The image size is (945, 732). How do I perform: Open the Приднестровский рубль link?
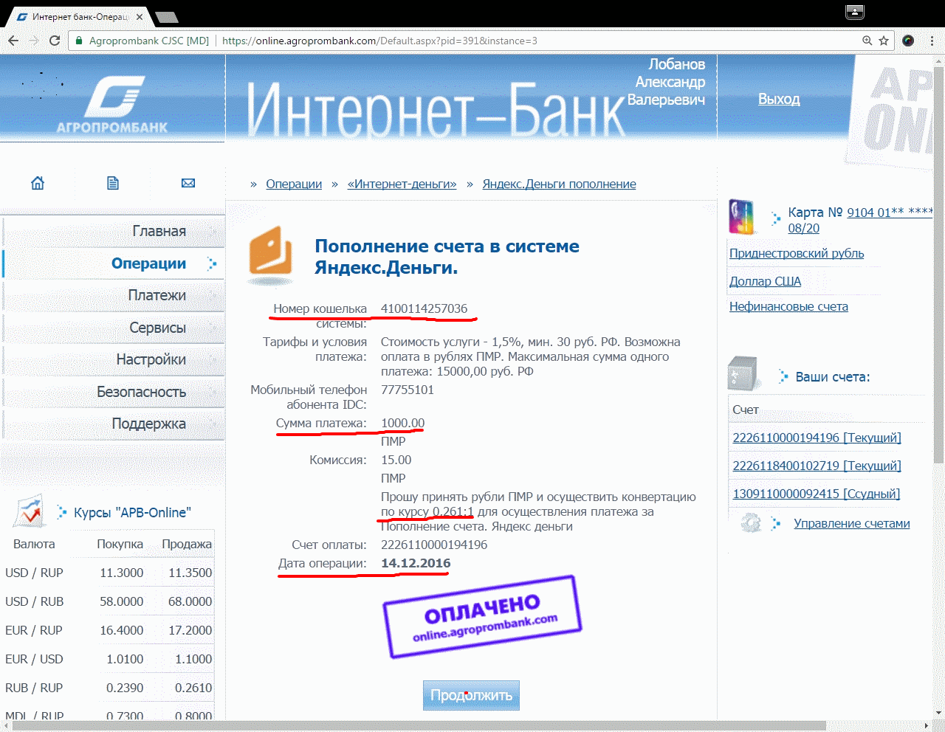click(797, 253)
